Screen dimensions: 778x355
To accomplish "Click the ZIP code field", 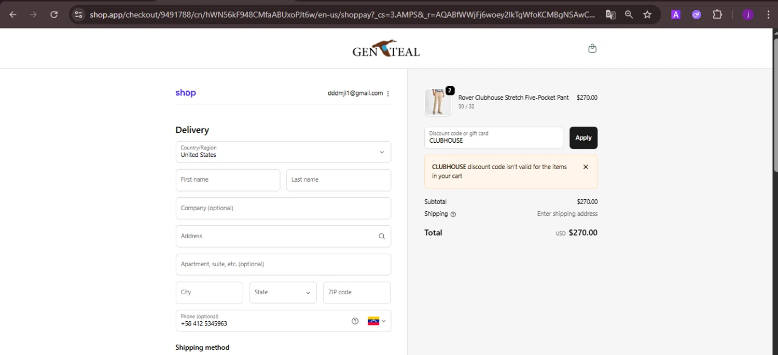I will point(357,293).
